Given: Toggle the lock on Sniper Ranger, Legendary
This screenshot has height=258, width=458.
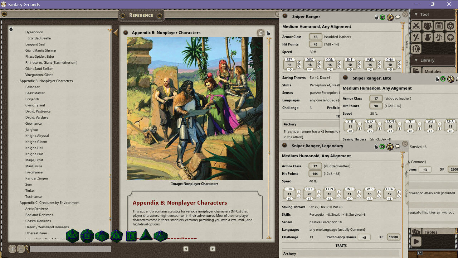Looking at the screenshot, I should point(376,146).
